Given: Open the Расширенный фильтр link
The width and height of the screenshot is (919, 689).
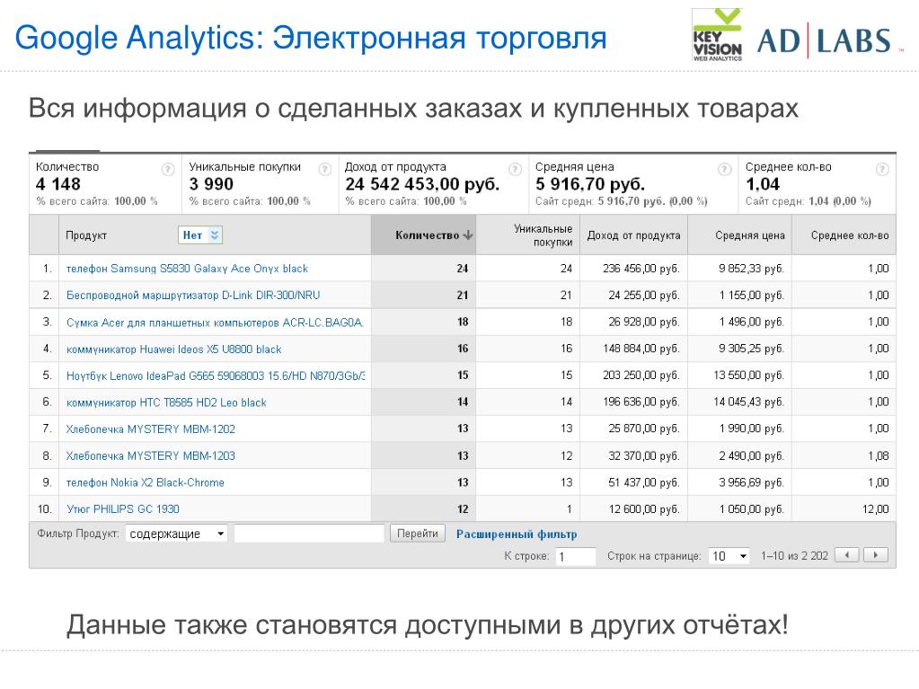Looking at the screenshot, I should click(x=517, y=534).
